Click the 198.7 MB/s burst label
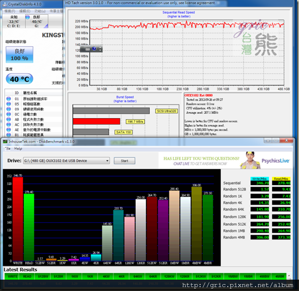299x291 pixels. point(135,122)
